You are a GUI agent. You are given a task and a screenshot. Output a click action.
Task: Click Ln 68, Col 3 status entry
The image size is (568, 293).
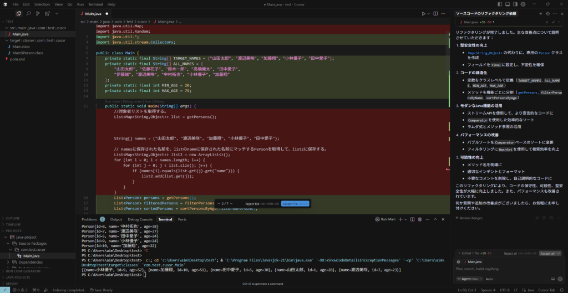coord(467,290)
